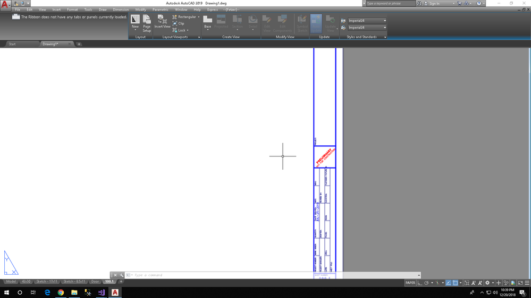The height and width of the screenshot is (298, 531).
Task: Click the Isolate Objects shapes icon
Action: click(x=506, y=283)
